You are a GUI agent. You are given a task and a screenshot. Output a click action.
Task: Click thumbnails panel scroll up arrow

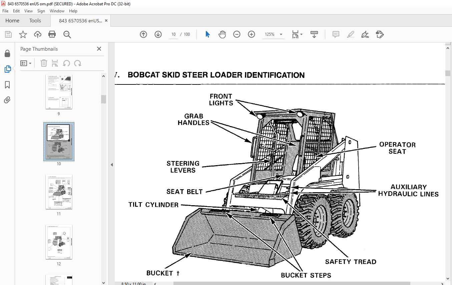104,76
